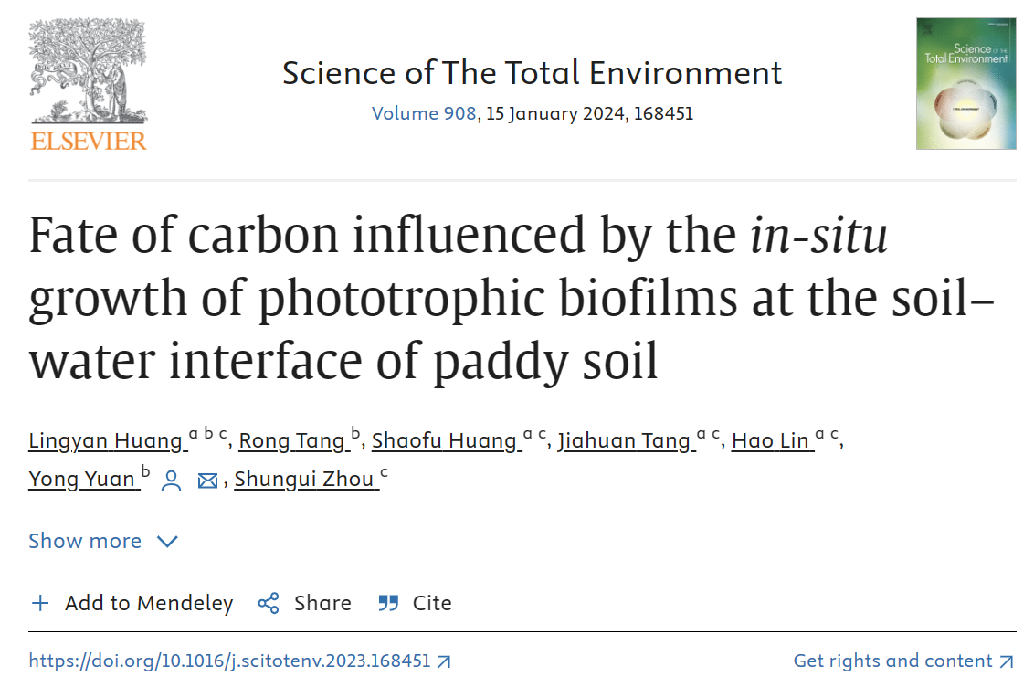1034x687 pixels.
Task: Select author Shaofu Huang
Action: click(444, 441)
